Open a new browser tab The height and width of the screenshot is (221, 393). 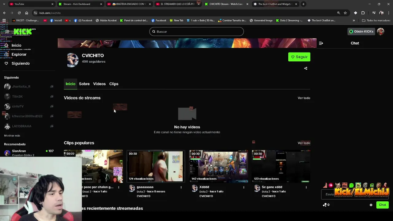(303, 4)
